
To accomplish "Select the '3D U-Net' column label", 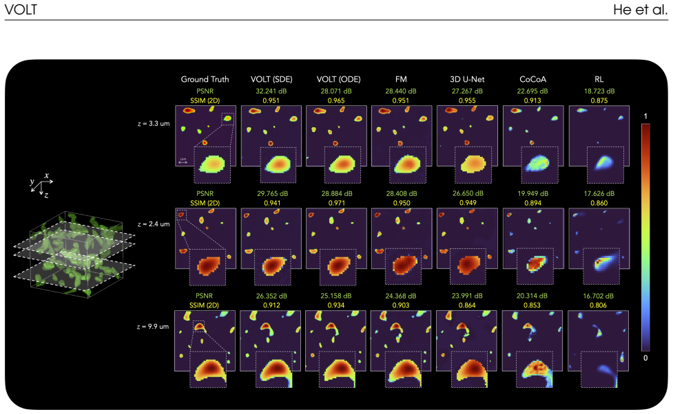I will 467,79.
